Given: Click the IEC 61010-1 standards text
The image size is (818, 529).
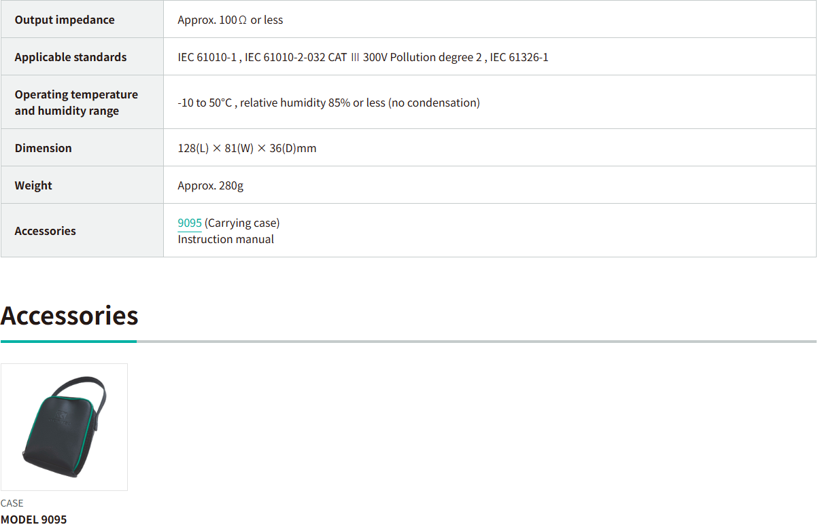Looking at the screenshot, I should click(x=207, y=57).
